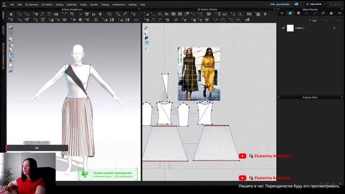Click the bottom speech-bubble icon in 2D side toolbar
The height and width of the screenshot is (194, 345).
point(146,48)
